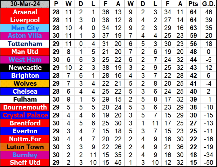
Task: Click the Burnley team name cell
Action: (25, 155)
